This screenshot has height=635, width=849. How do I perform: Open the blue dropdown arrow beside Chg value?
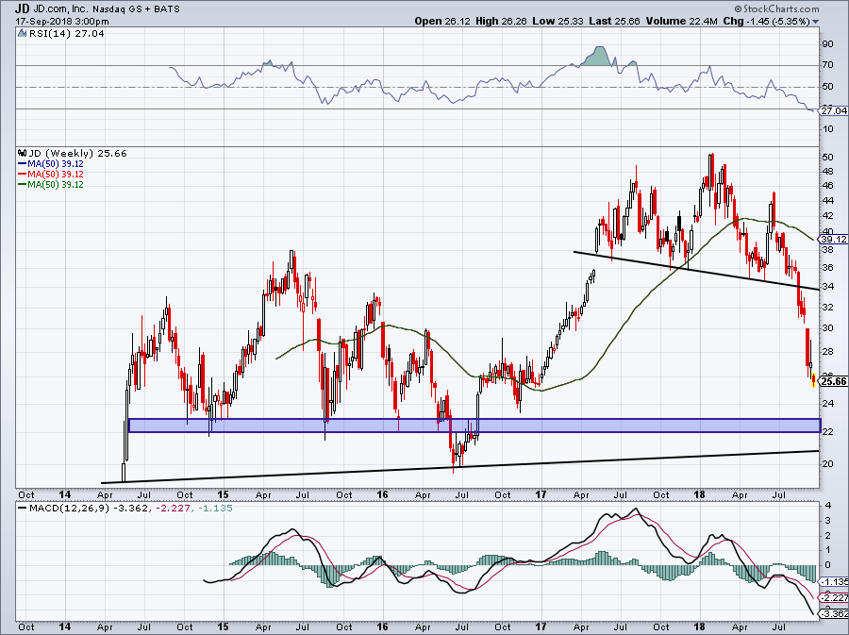(815, 22)
